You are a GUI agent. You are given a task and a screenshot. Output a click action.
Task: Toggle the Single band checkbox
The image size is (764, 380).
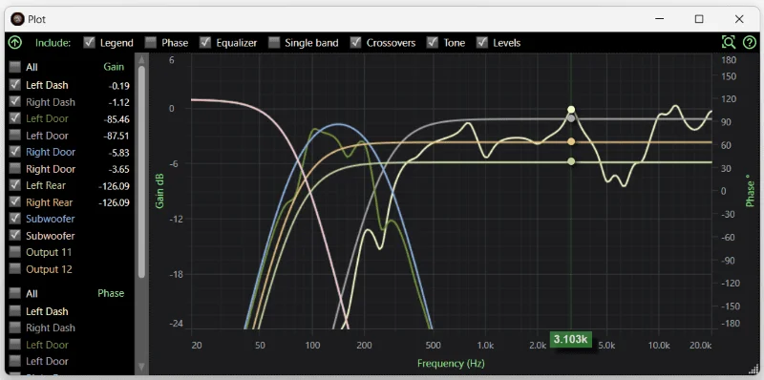click(274, 42)
